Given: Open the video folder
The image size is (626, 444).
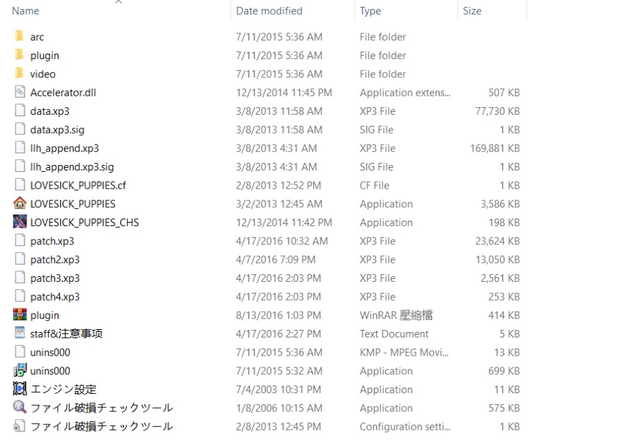Looking at the screenshot, I should click(x=42, y=74).
